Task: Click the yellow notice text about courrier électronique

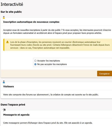Action: 60,45
